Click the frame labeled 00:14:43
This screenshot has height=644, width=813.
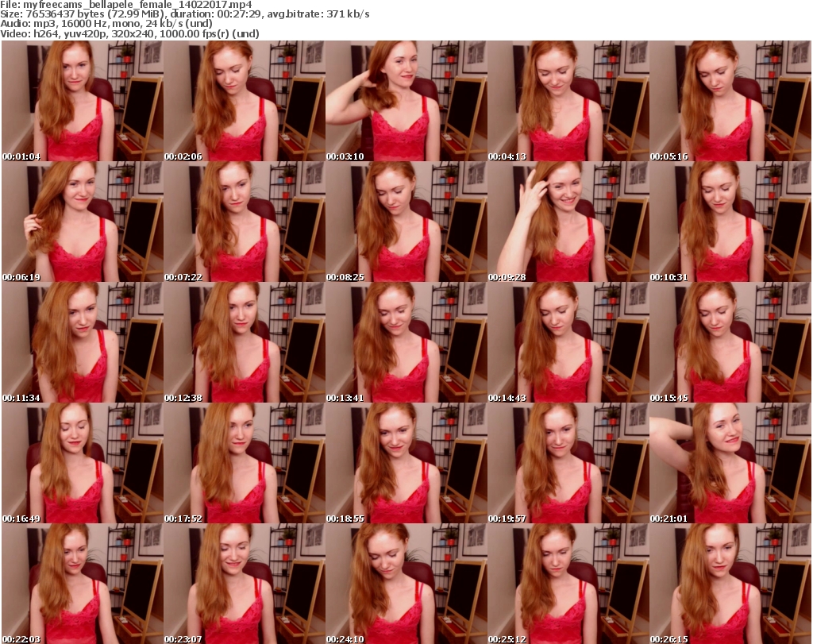568,343
